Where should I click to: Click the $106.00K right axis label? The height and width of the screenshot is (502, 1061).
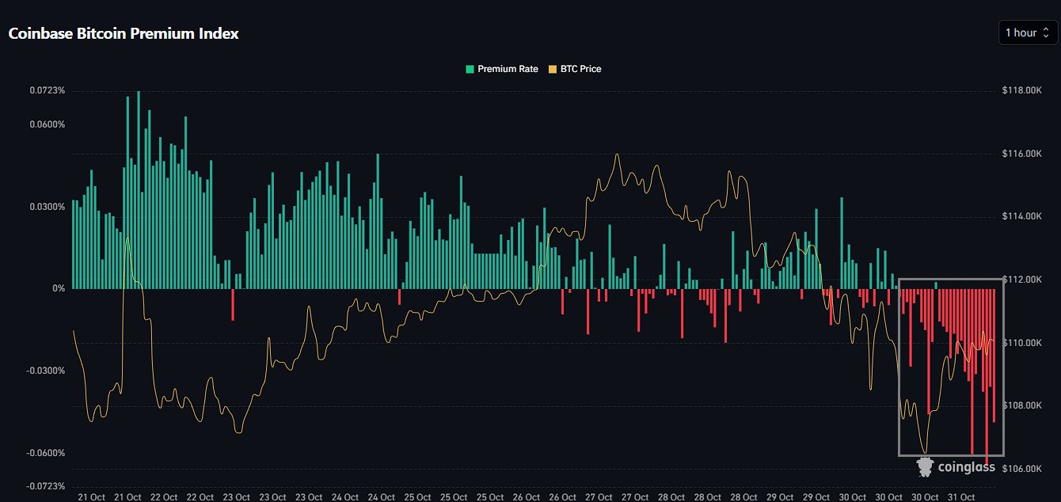tap(1021, 469)
